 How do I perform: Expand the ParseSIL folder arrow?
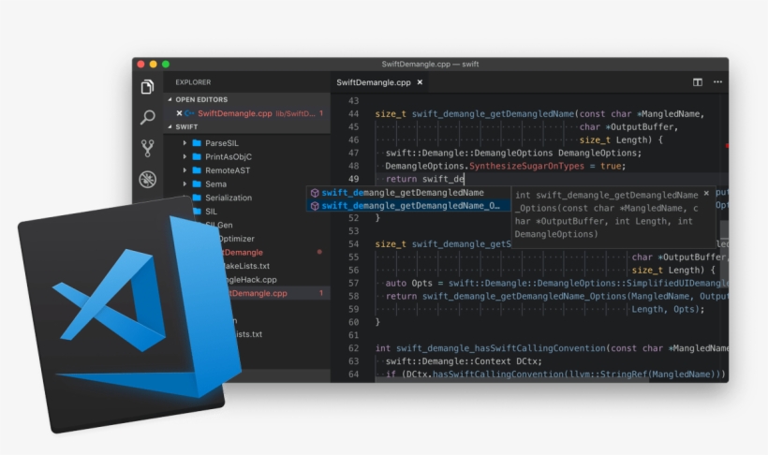tap(185, 143)
